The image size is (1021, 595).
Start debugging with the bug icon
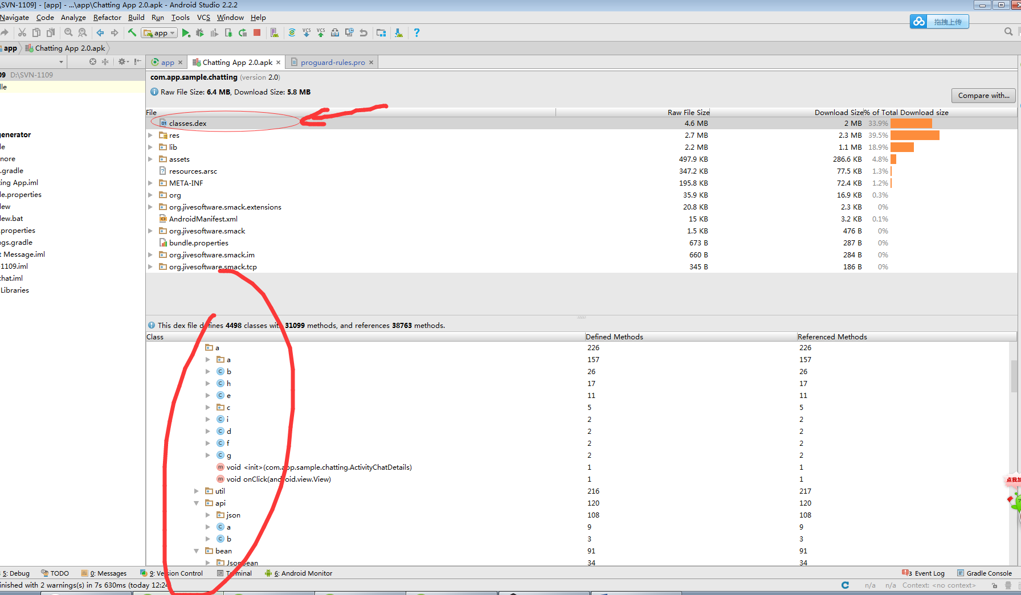[x=199, y=32]
